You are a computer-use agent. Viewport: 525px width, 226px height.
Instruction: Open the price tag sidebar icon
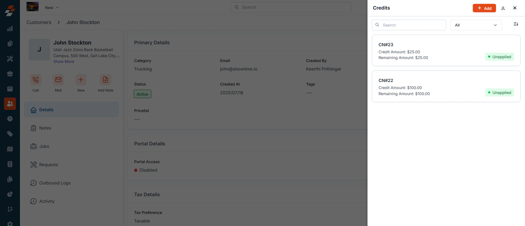pos(10,134)
